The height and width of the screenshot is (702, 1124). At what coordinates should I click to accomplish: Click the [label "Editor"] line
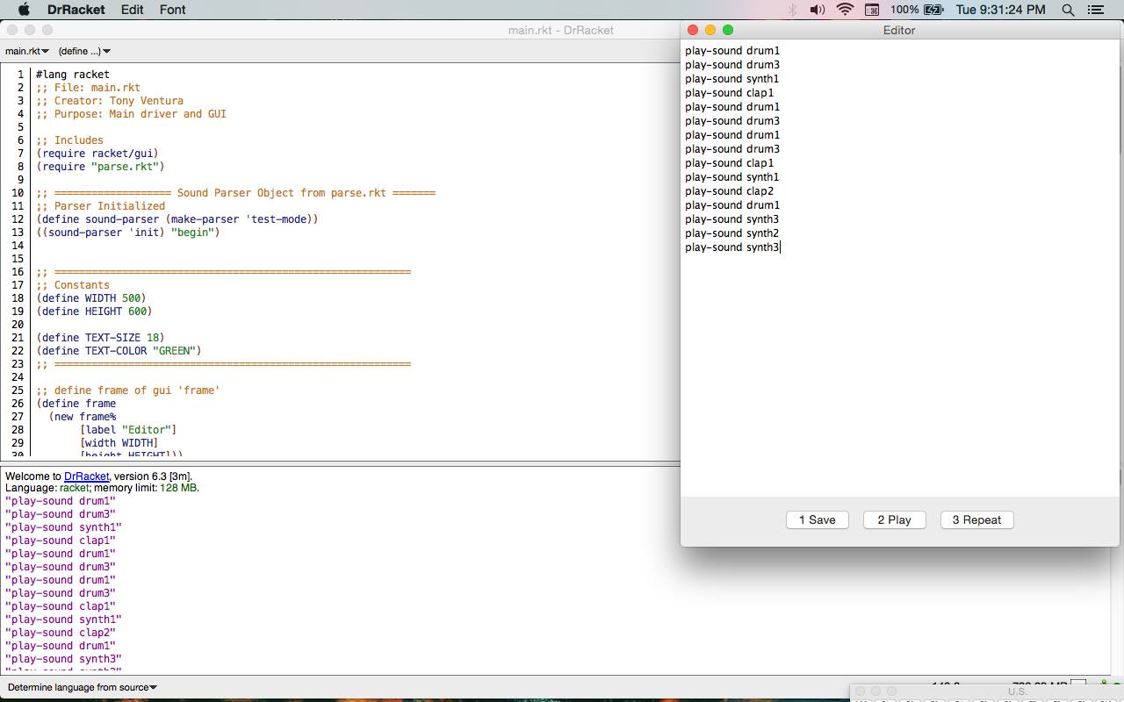128,430
